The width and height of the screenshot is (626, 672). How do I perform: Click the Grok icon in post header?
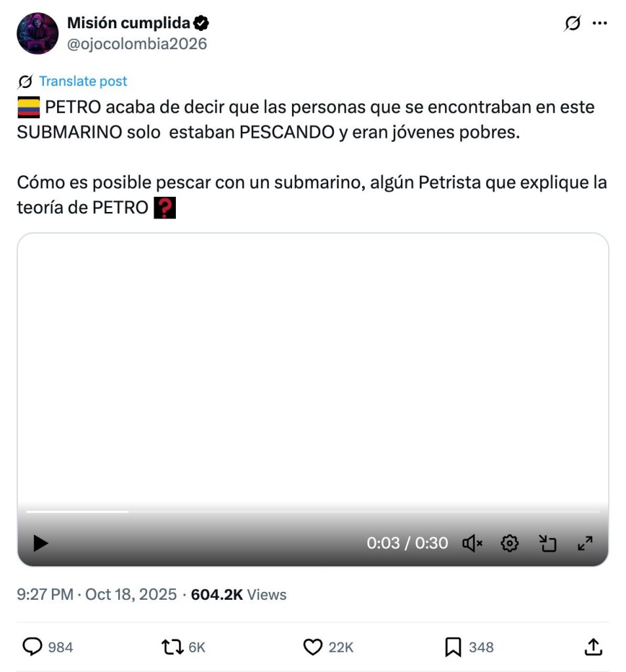click(572, 24)
